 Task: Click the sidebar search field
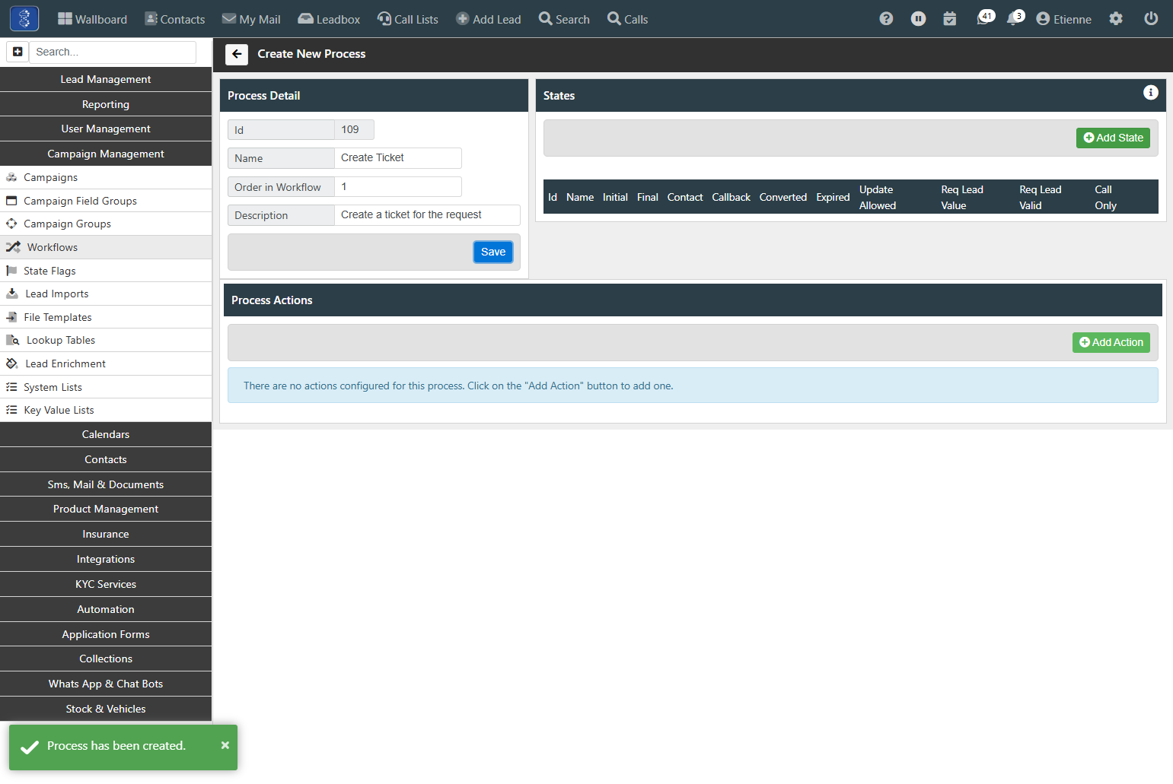click(113, 52)
